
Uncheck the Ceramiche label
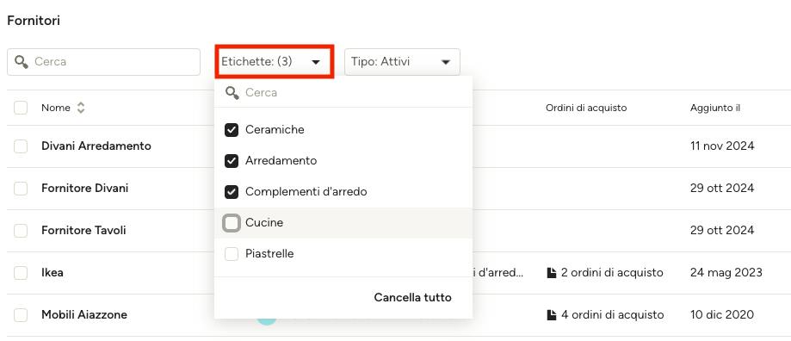[x=232, y=130]
